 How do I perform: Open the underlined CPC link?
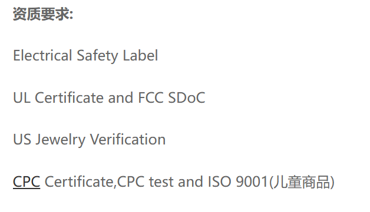pyautogui.click(x=27, y=181)
